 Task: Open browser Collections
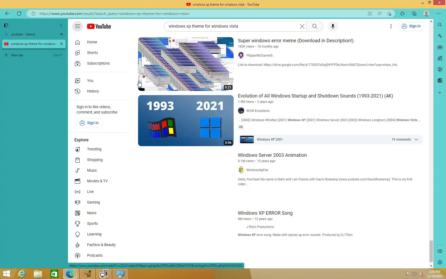(414, 14)
